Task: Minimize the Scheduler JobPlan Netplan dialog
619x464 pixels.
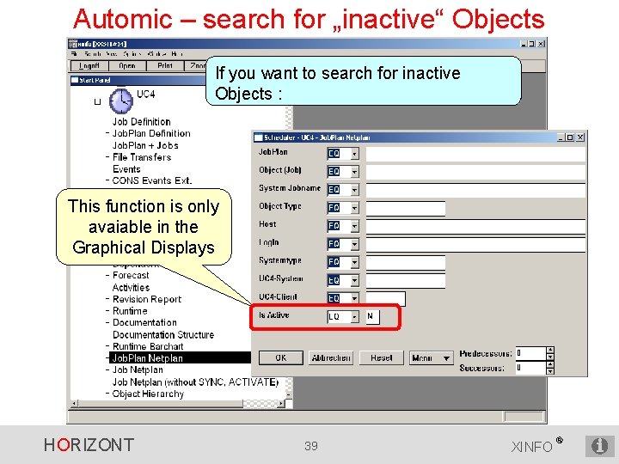Action: (x=561, y=137)
